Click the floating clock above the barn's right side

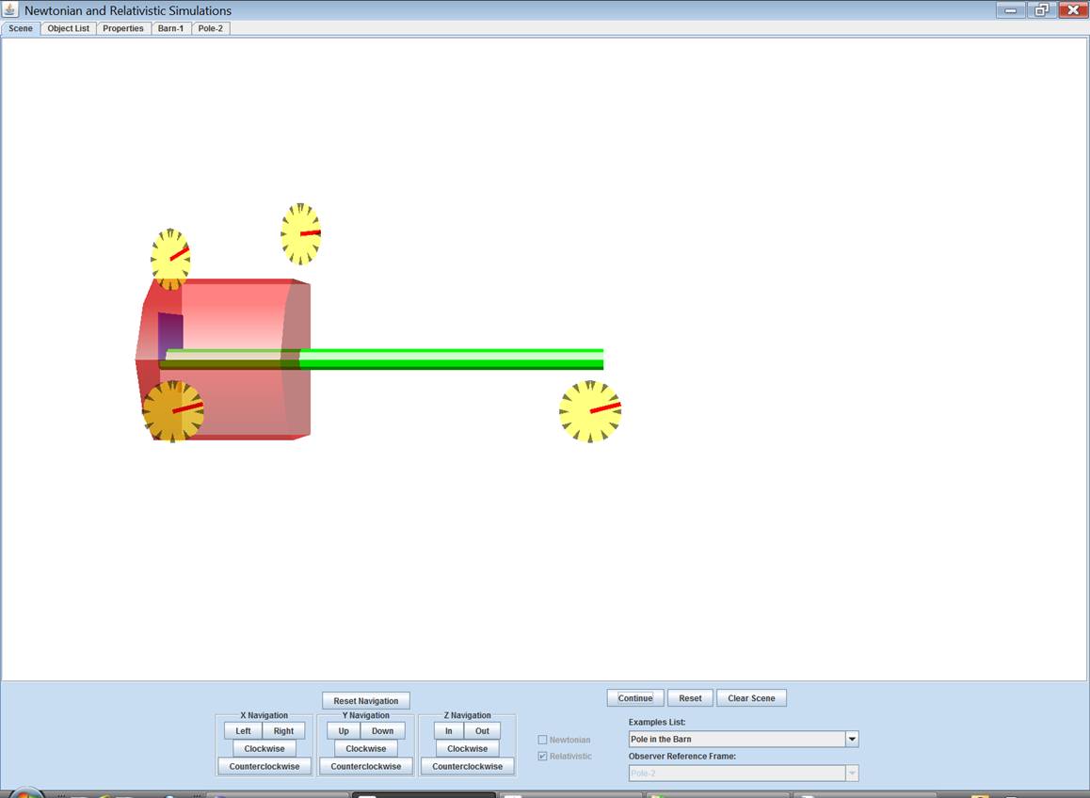coord(300,233)
